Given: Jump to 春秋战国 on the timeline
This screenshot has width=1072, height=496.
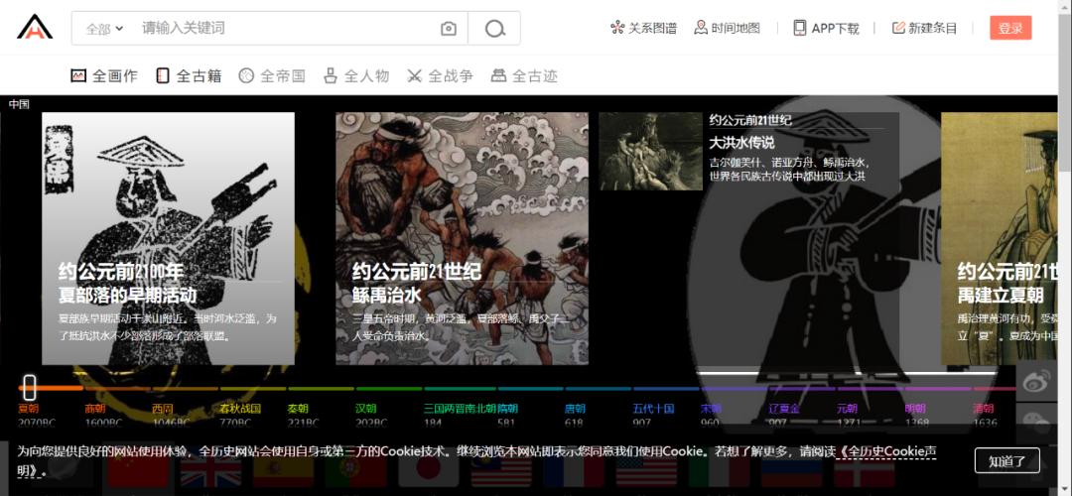Looking at the screenshot, I should pos(240,409).
